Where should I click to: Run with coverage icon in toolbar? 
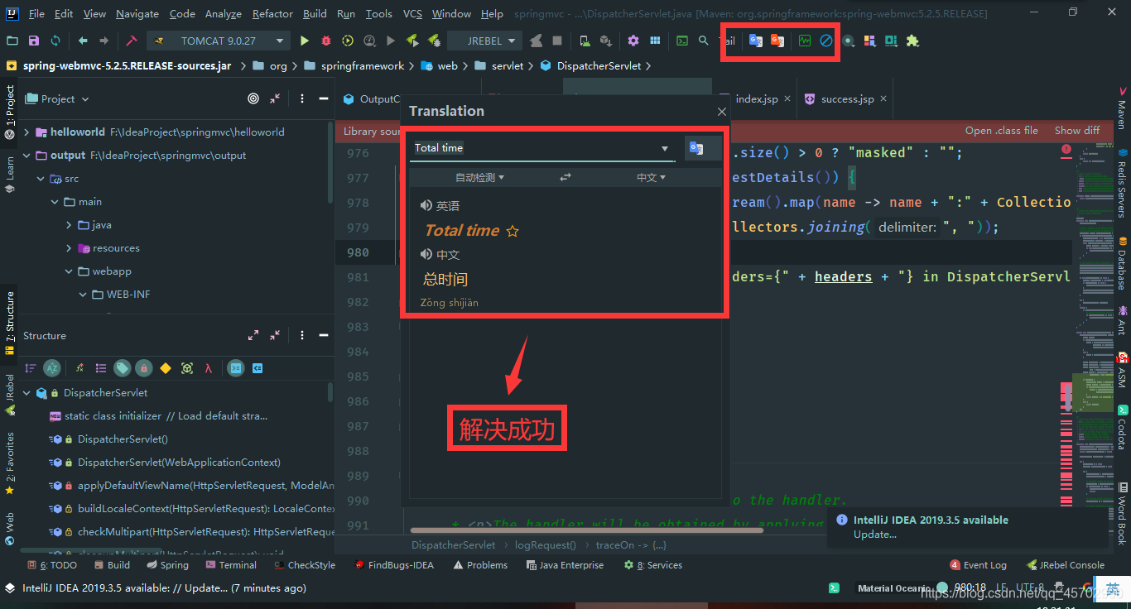[348, 41]
